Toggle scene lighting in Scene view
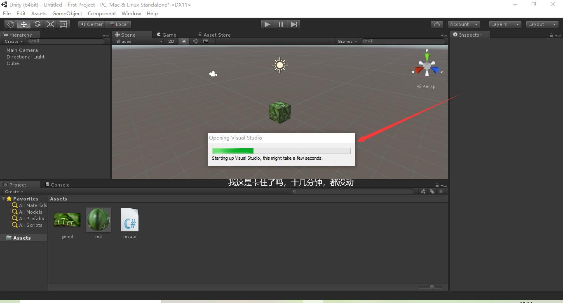Viewport: 563px width, 303px height. (x=184, y=41)
